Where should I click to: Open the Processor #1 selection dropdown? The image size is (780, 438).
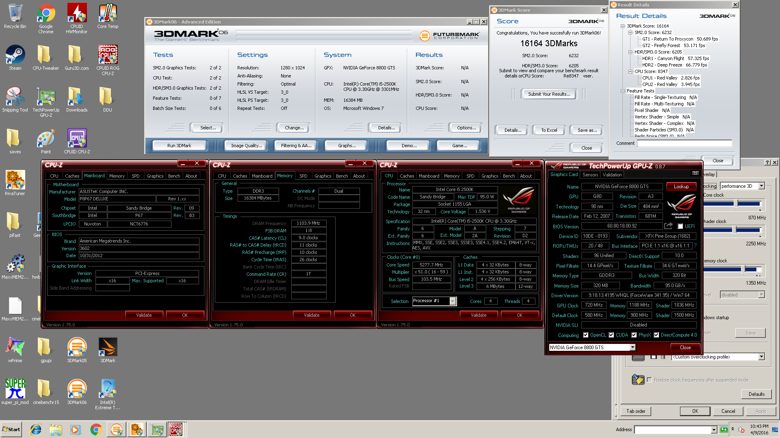coord(453,301)
